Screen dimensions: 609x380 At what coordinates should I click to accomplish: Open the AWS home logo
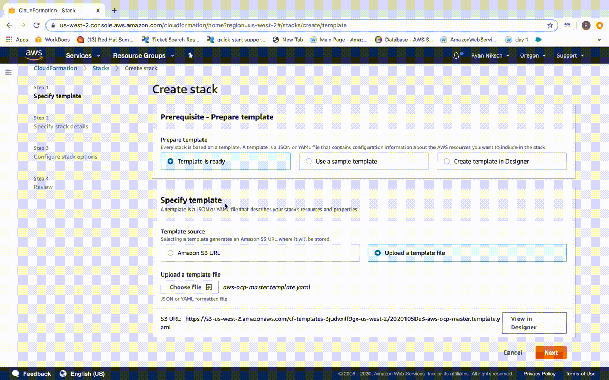coord(34,55)
